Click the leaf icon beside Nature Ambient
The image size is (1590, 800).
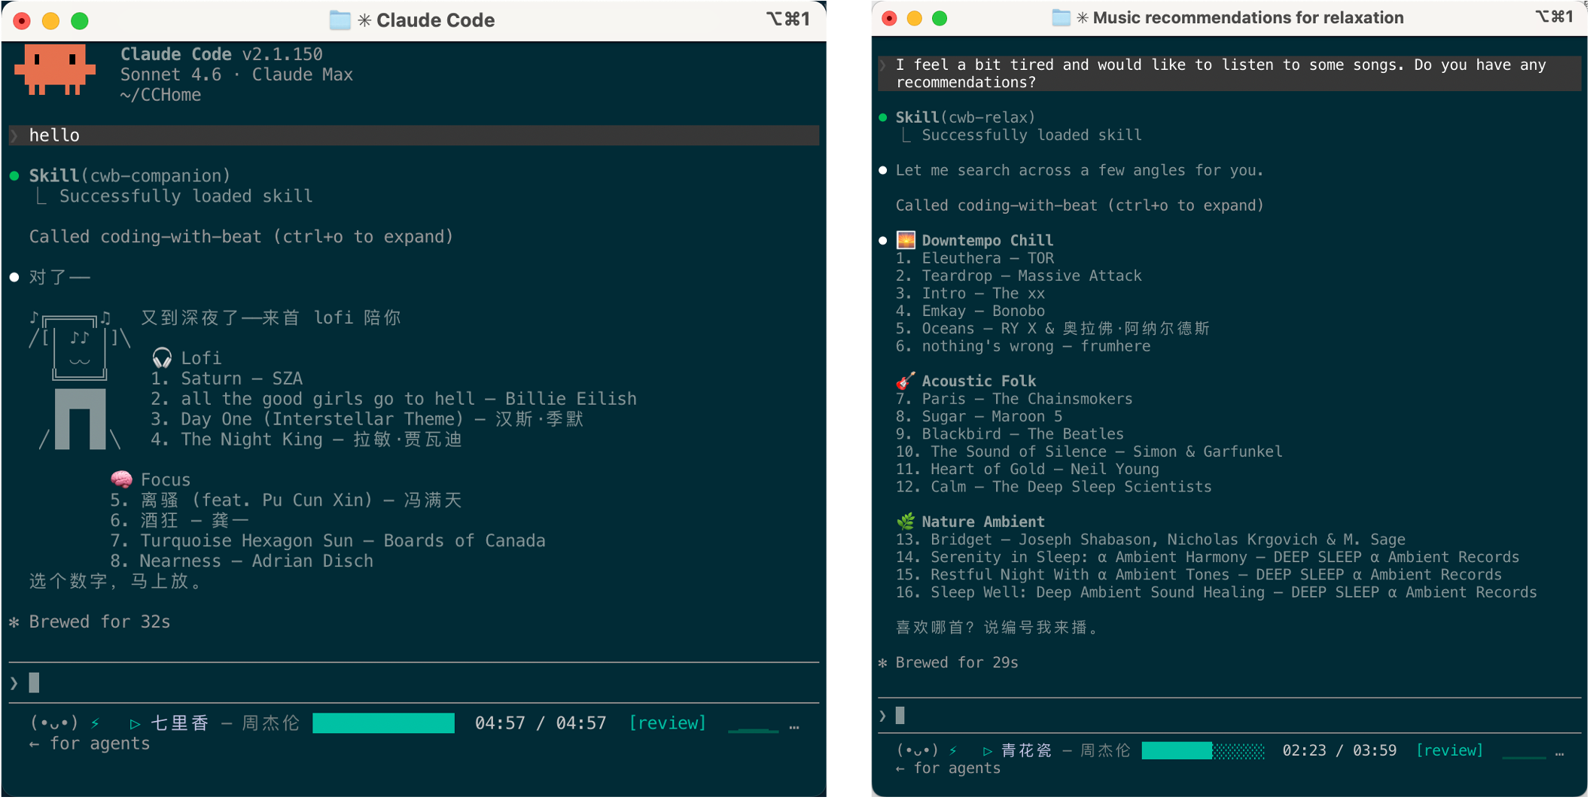click(x=906, y=521)
